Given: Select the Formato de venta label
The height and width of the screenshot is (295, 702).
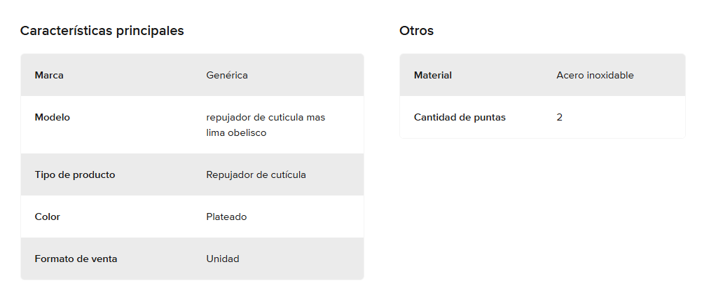Looking at the screenshot, I should point(76,259).
